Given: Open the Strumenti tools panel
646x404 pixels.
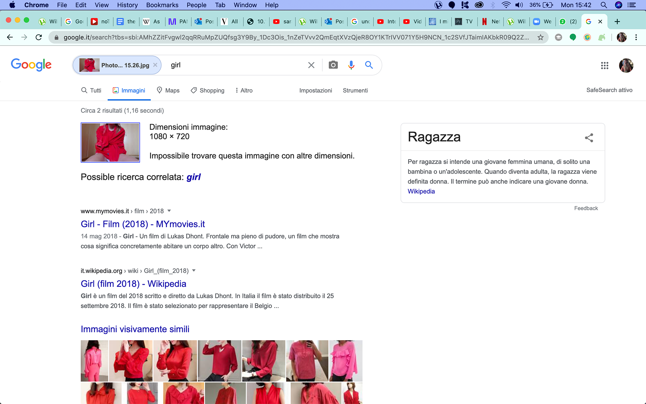Looking at the screenshot, I should (x=355, y=90).
